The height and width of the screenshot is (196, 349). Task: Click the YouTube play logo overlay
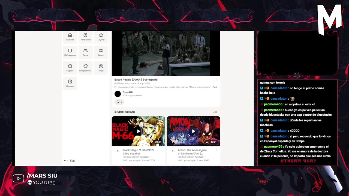coord(19,179)
